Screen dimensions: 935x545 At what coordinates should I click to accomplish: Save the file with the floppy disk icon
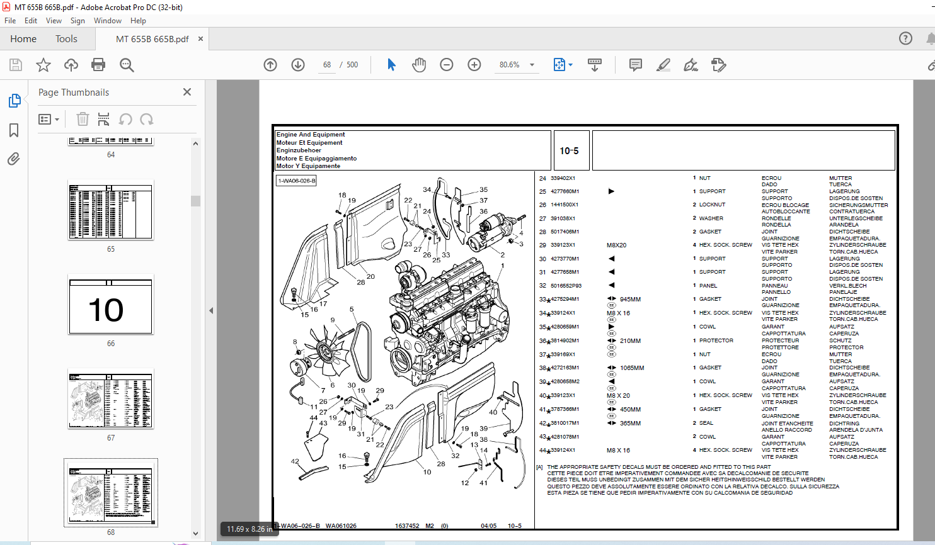tap(16, 65)
